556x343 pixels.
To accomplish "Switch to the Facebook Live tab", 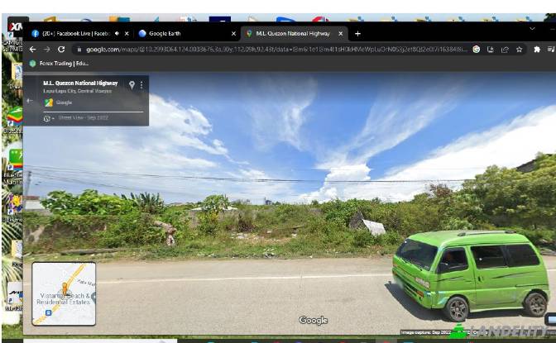I will coord(70,34).
